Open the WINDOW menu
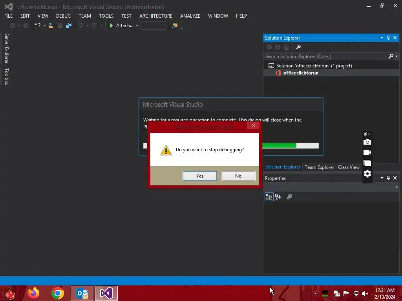 pyautogui.click(x=218, y=16)
